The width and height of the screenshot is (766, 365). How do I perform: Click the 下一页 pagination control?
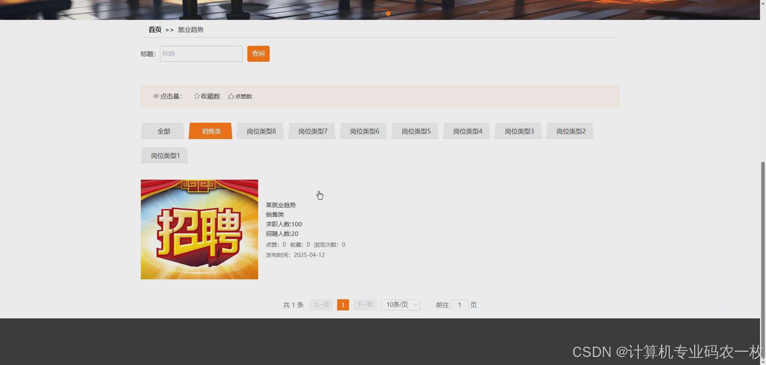(364, 304)
